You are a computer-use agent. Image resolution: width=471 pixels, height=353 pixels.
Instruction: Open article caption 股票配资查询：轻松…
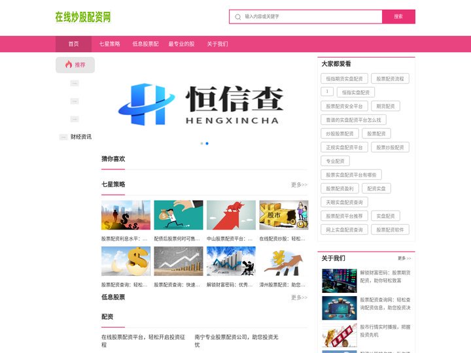pyautogui.click(x=124, y=284)
